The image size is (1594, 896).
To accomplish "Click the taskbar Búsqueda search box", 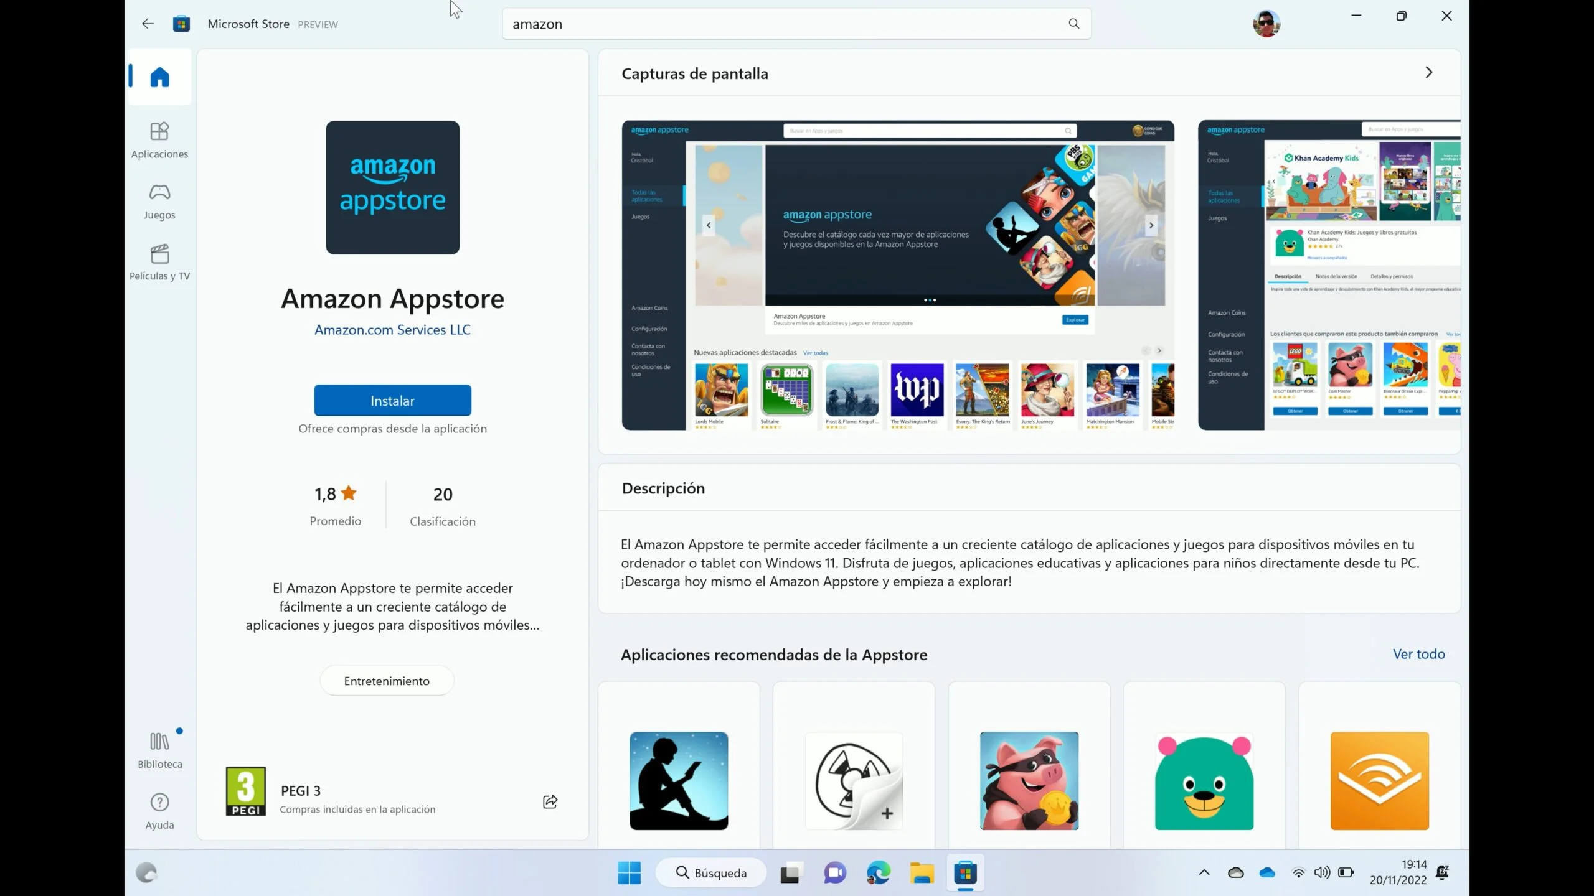I will point(711,873).
